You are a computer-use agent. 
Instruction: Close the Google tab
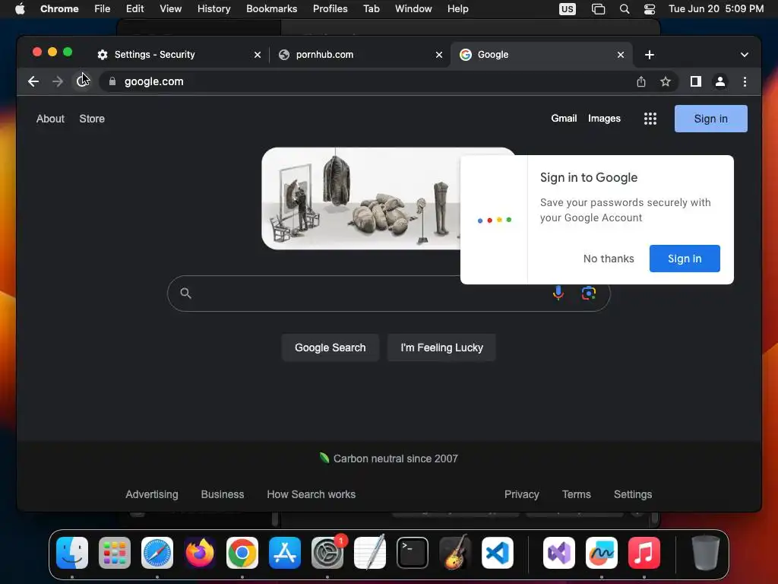[x=620, y=55]
